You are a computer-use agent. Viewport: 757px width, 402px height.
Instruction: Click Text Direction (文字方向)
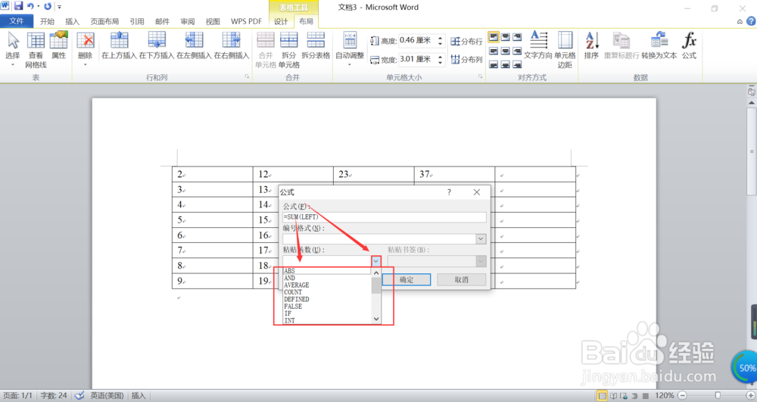coord(537,46)
